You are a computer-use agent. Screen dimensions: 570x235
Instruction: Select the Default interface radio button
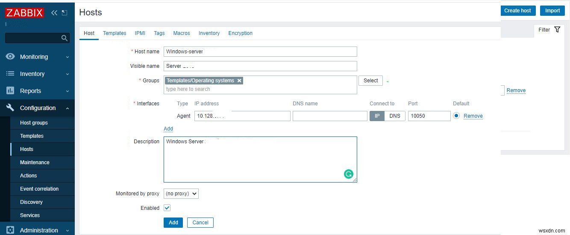pos(456,116)
